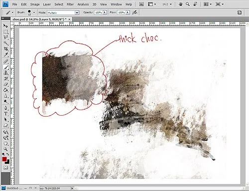Select the 3D Rotate tool

(x=5, y=132)
